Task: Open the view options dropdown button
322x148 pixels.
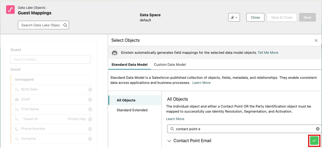Action: (234, 18)
